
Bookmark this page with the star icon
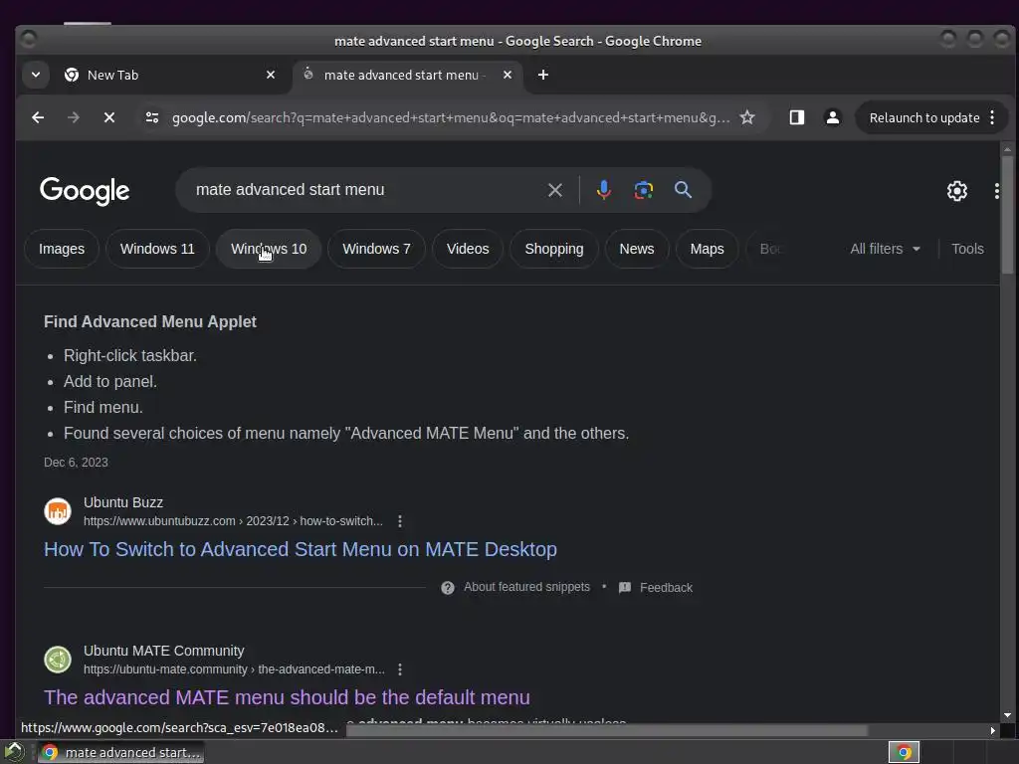[x=747, y=117]
